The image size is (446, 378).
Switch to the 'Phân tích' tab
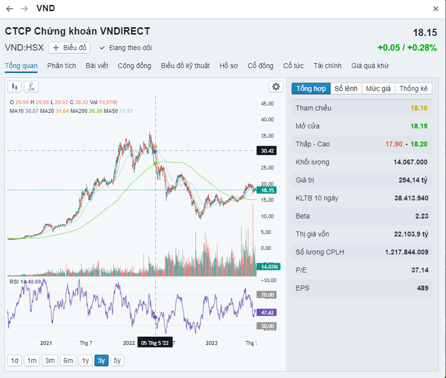pos(61,66)
